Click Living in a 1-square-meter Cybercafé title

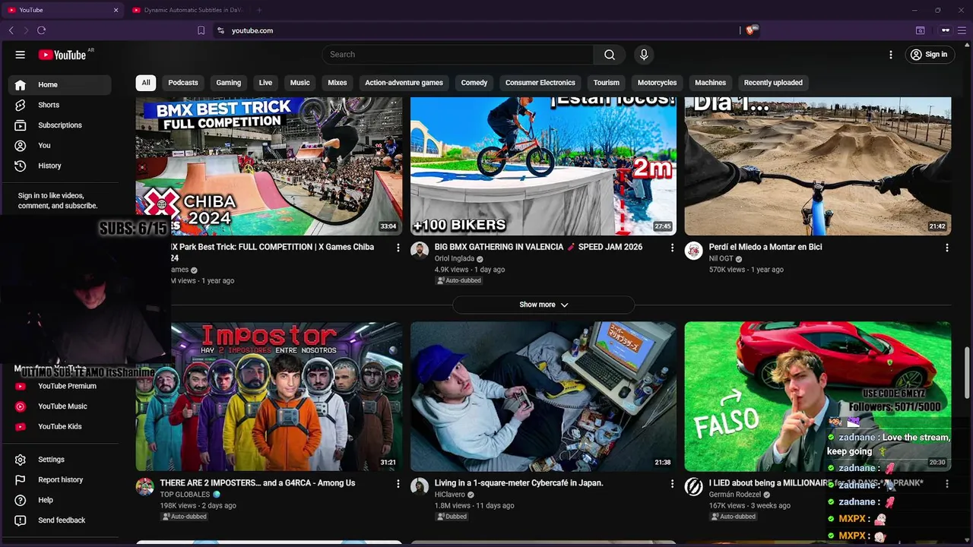click(518, 483)
